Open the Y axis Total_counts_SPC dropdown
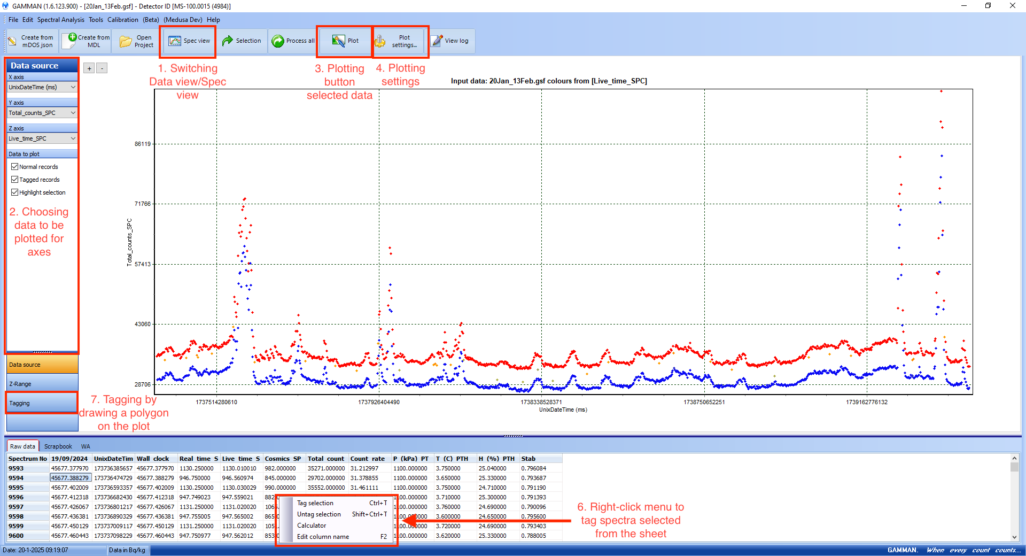1026x556 pixels. (73, 113)
